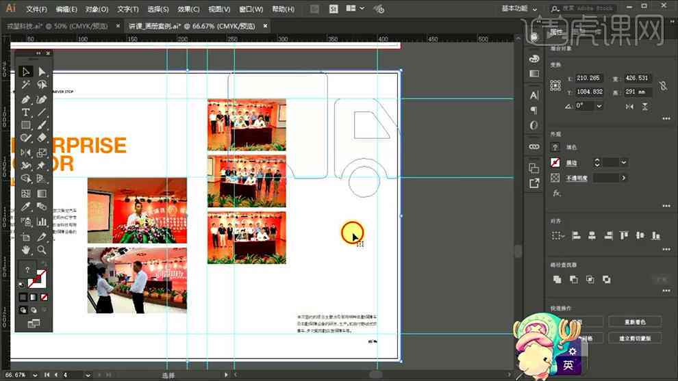Viewport: 678px width, 381px height.
Task: Show more Align options
Action: 666,249
